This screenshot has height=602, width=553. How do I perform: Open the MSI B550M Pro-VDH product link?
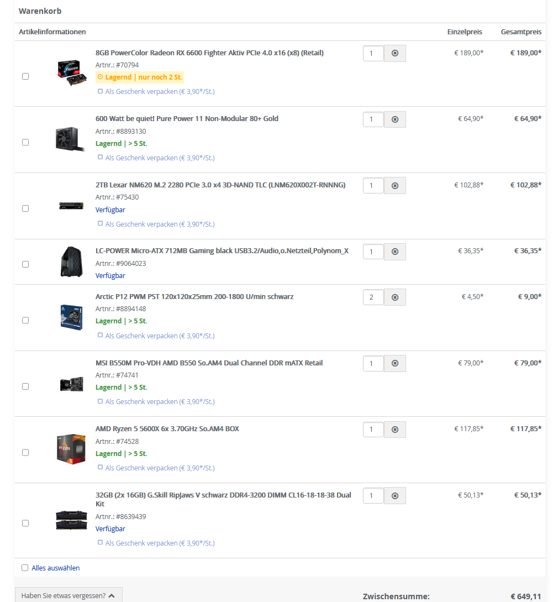pos(209,363)
